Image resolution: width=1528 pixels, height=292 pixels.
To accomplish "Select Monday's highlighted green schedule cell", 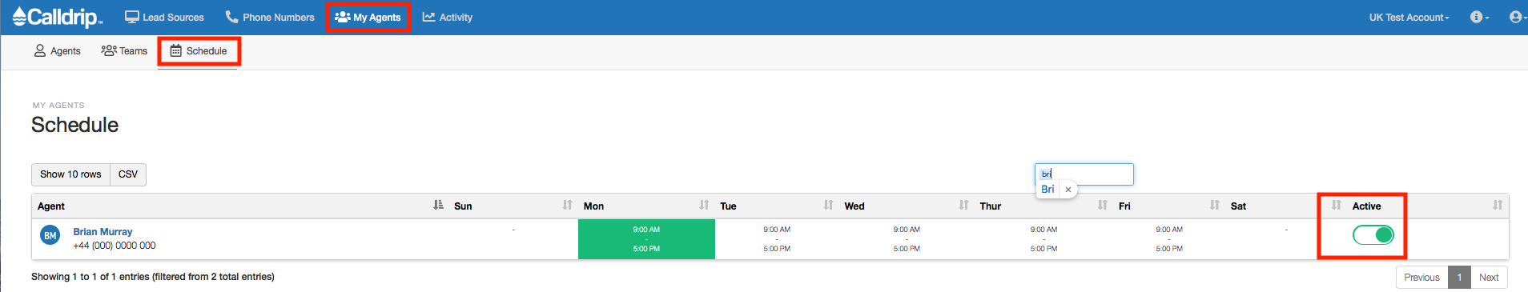I will click(x=646, y=239).
